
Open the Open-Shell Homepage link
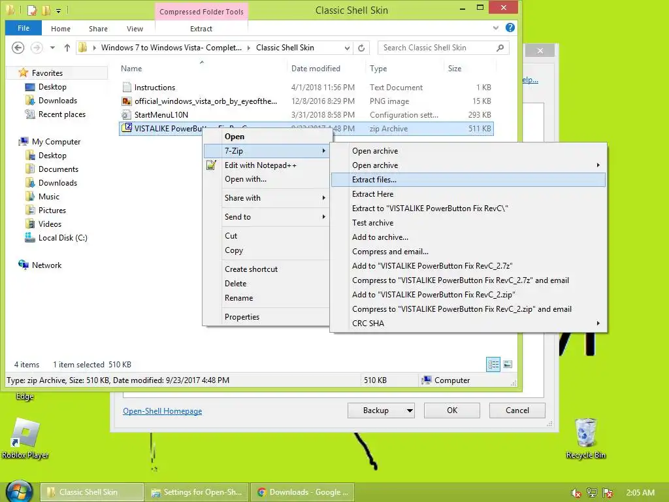(162, 410)
